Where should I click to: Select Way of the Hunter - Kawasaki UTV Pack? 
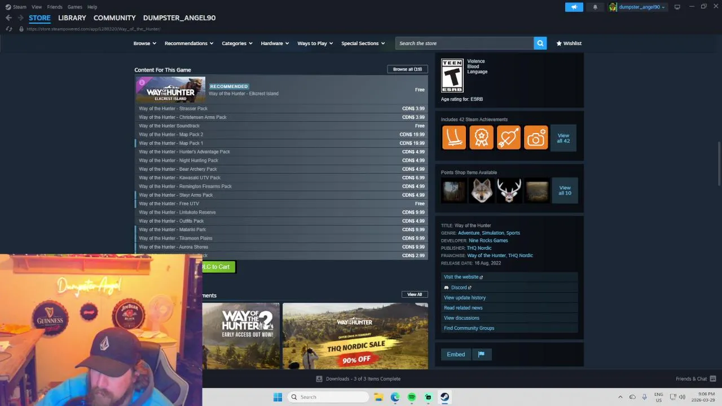[281, 178]
